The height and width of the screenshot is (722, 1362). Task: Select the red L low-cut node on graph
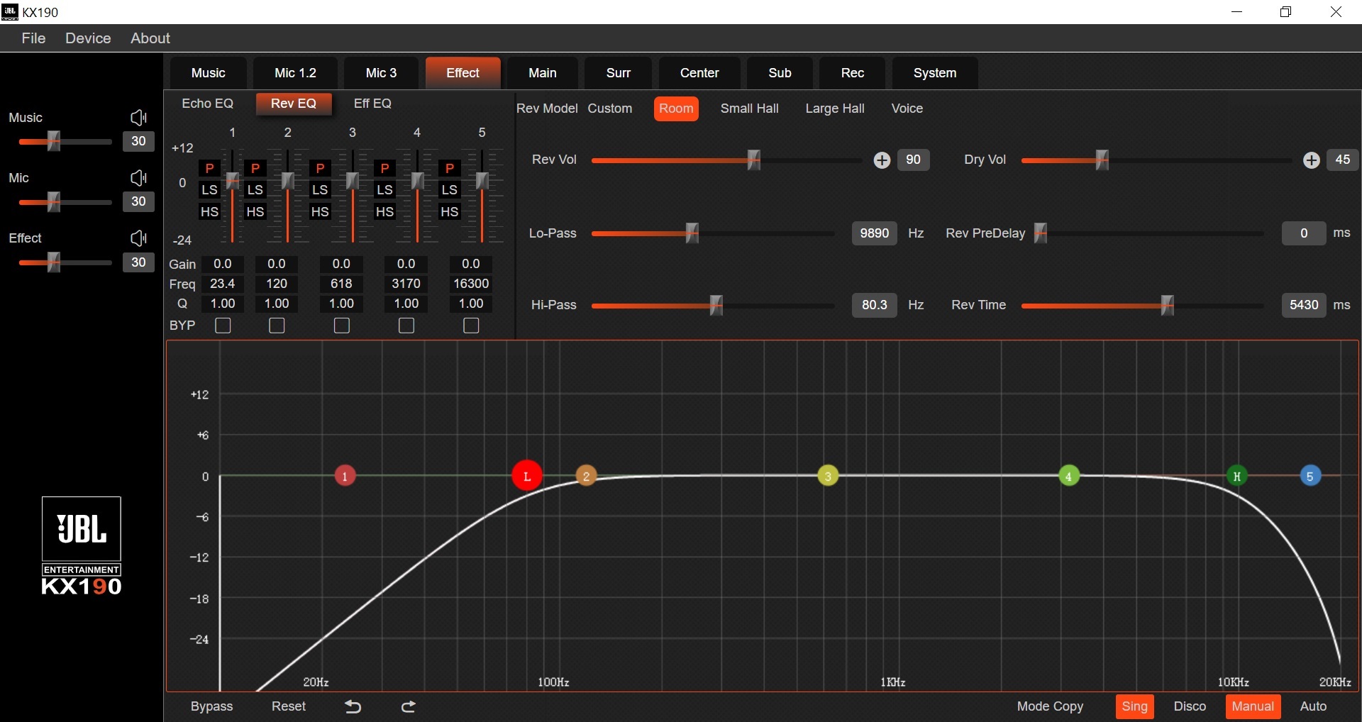coord(527,476)
